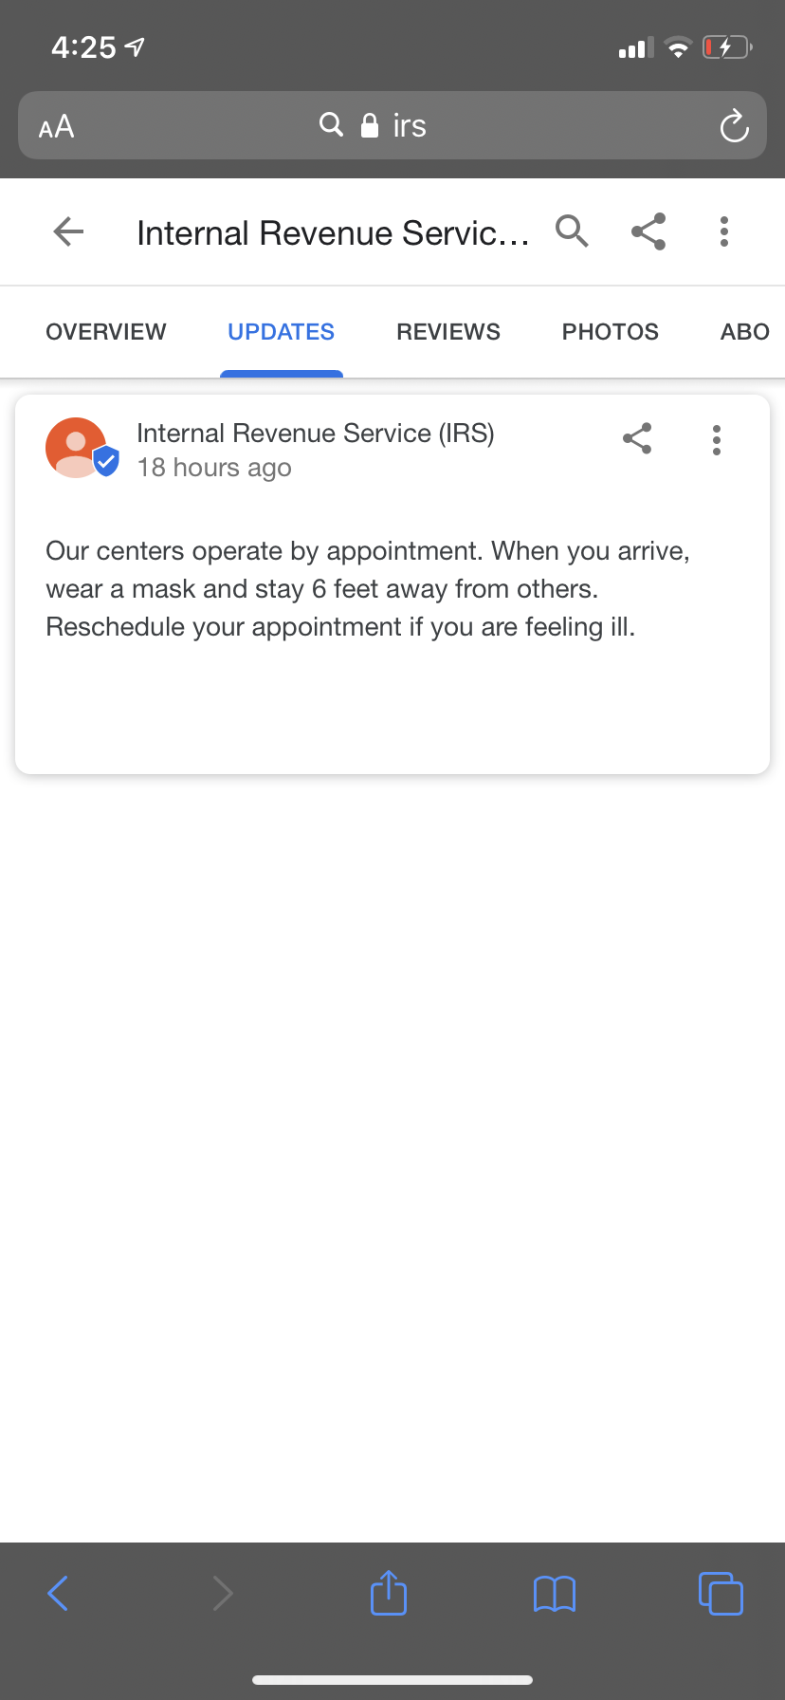Viewport: 785px width, 1700px height.
Task: Open the partially visible About tab
Action: click(x=745, y=332)
